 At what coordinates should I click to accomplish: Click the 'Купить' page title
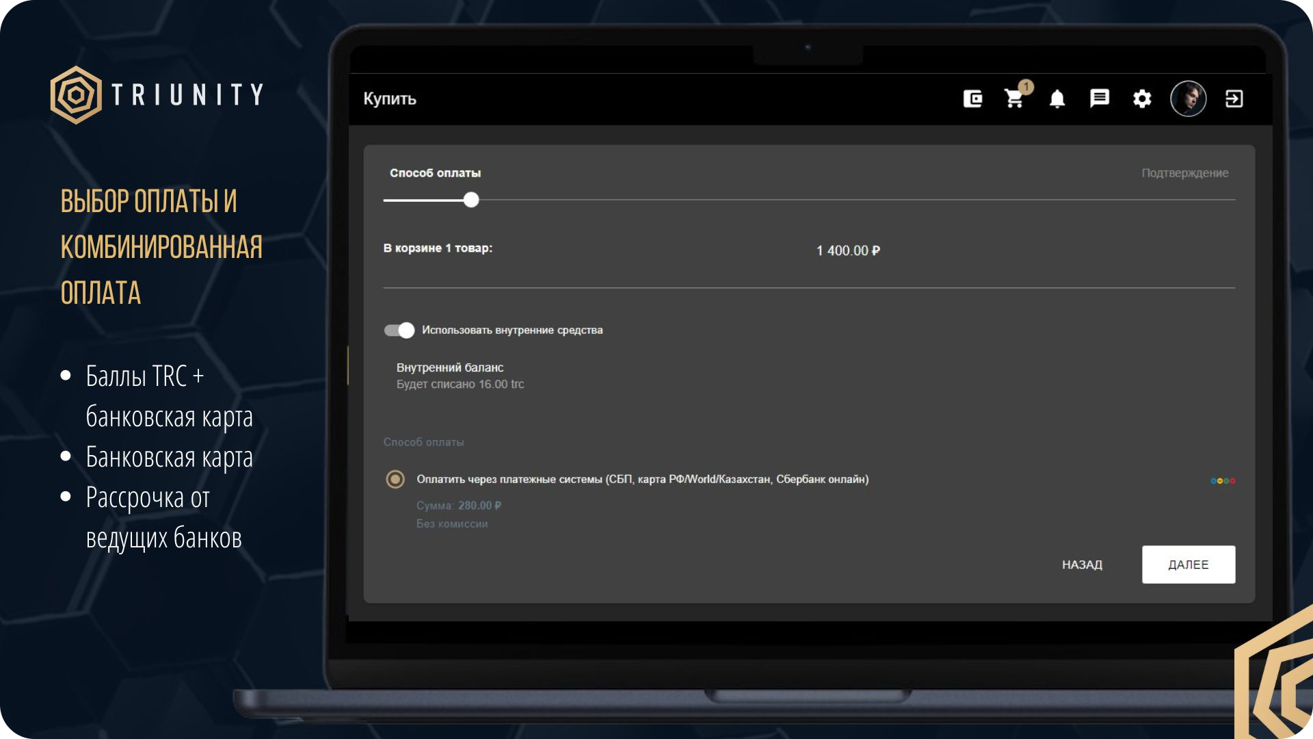(x=390, y=99)
